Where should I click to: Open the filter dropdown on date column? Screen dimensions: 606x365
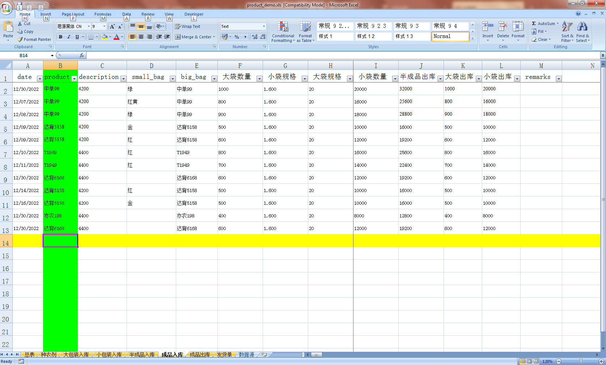coord(40,78)
